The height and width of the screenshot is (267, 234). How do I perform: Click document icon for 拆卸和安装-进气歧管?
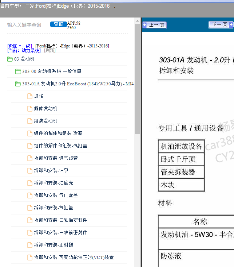(x=30, y=158)
